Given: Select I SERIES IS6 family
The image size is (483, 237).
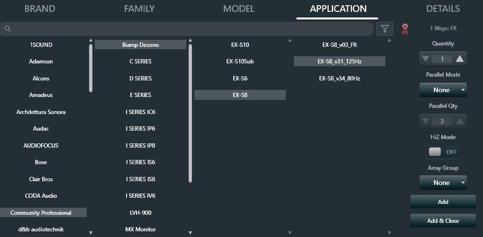Looking at the screenshot, I should (140, 162).
